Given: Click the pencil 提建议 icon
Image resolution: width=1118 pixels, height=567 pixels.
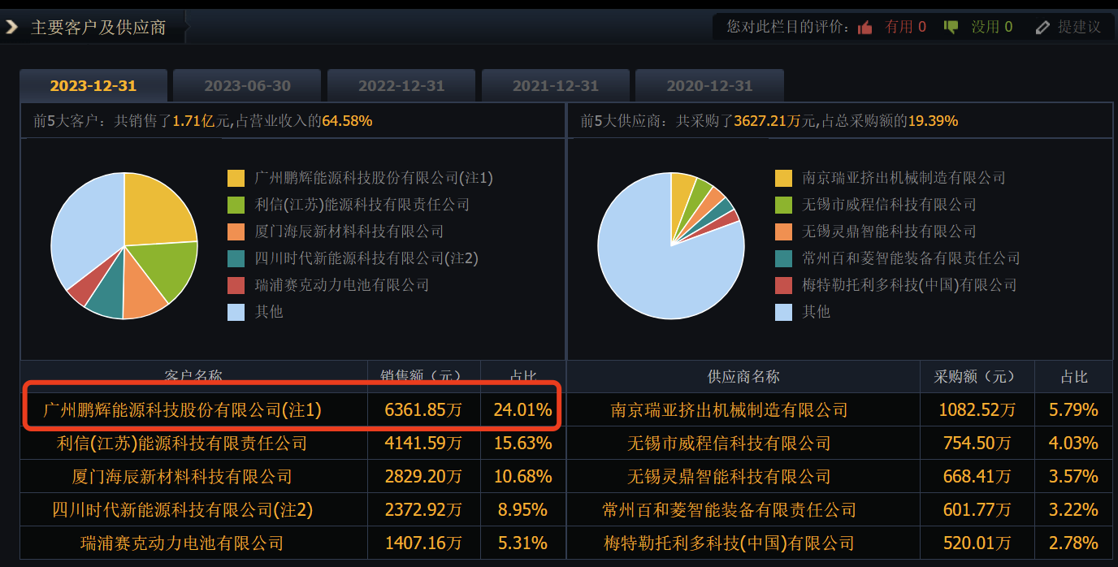Looking at the screenshot, I should 1043,28.
